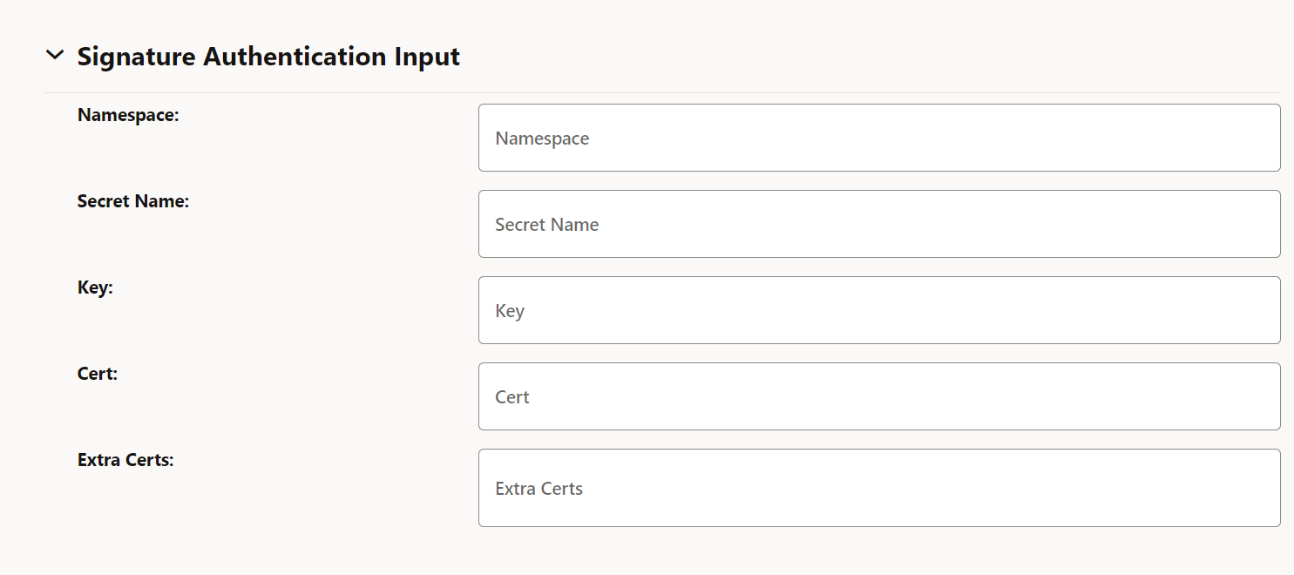
Task: Click the gray Secret Name placeholder text
Action: pyautogui.click(x=546, y=225)
